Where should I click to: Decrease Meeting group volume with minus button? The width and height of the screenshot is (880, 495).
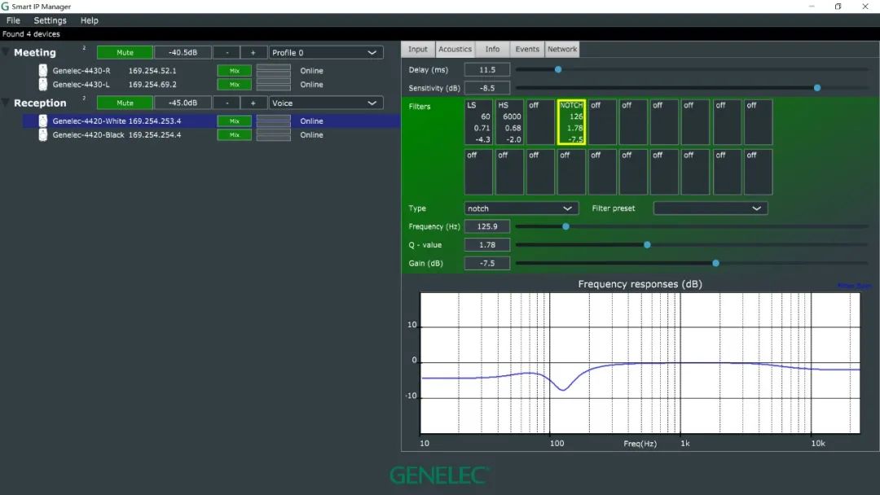pos(227,52)
